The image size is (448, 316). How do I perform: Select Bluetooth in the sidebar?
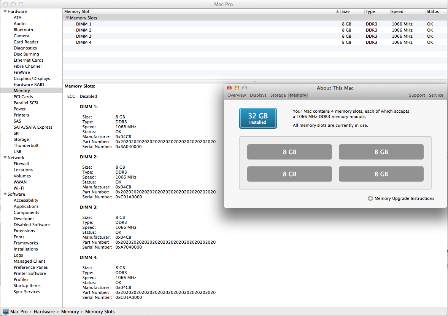click(23, 30)
